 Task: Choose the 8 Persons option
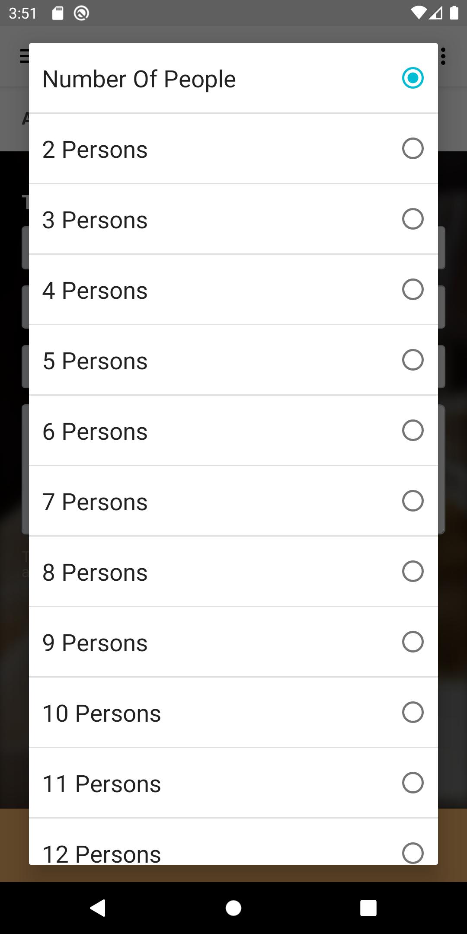tap(233, 572)
